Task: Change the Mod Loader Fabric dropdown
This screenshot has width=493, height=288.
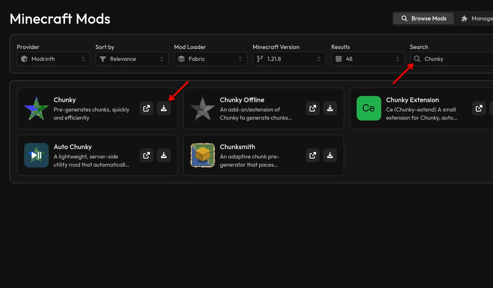Action: tap(211, 59)
